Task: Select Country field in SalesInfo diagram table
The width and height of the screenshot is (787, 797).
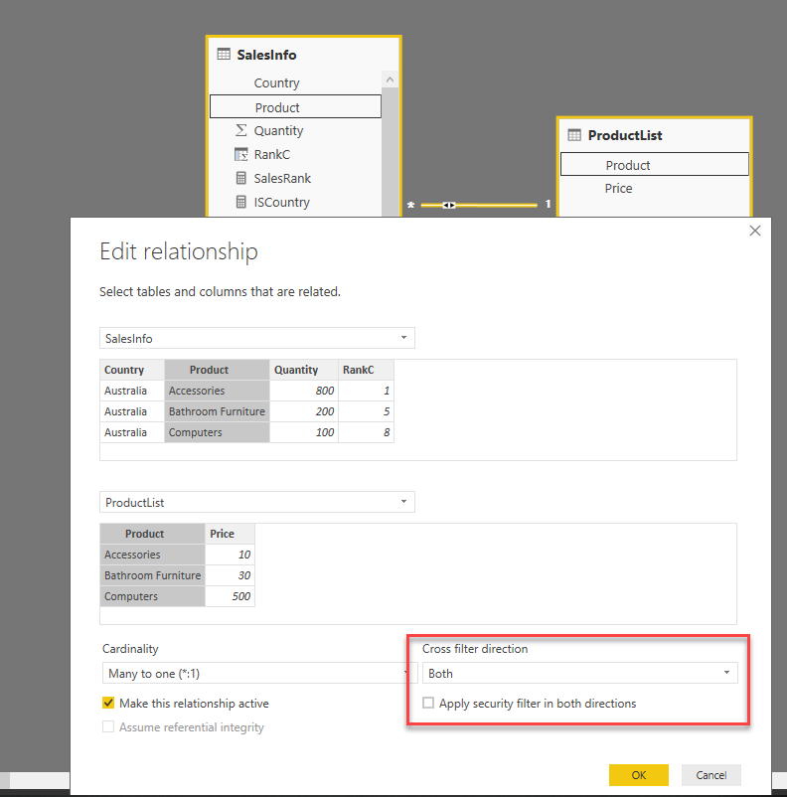Action: pyautogui.click(x=276, y=82)
